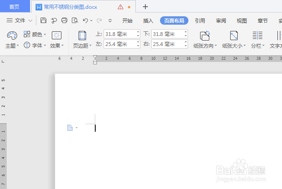Select the 常用不锈钢分类图.docx document tab

click(x=71, y=7)
